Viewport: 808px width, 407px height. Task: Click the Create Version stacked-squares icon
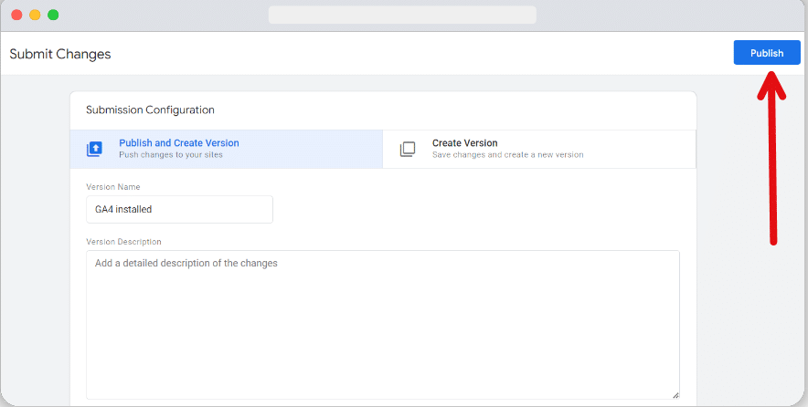(x=407, y=150)
